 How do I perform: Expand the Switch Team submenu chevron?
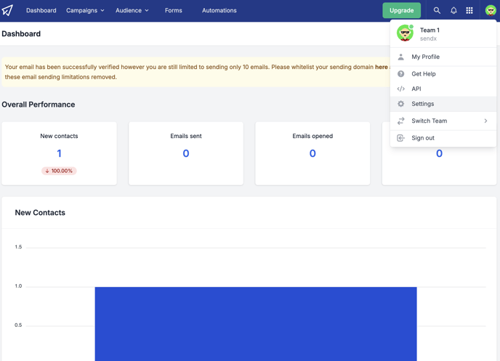(485, 121)
